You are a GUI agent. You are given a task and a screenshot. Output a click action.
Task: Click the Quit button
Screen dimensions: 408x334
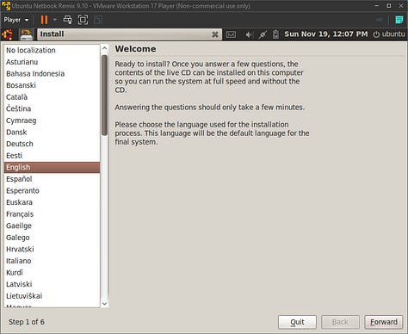[x=297, y=322]
